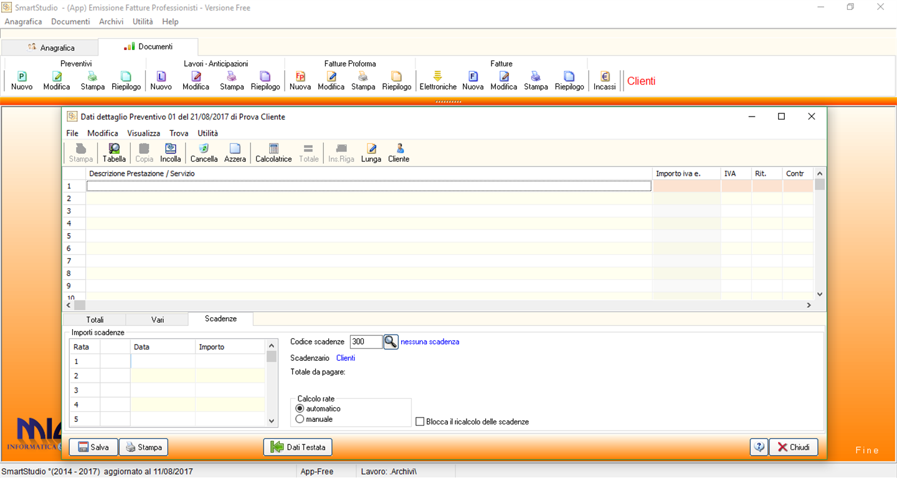Click the red Clienti label in the ribbon
897x478 pixels.
642,81
